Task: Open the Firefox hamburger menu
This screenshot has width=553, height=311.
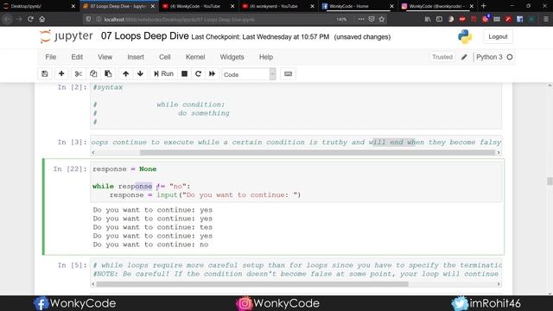Action: (546, 19)
